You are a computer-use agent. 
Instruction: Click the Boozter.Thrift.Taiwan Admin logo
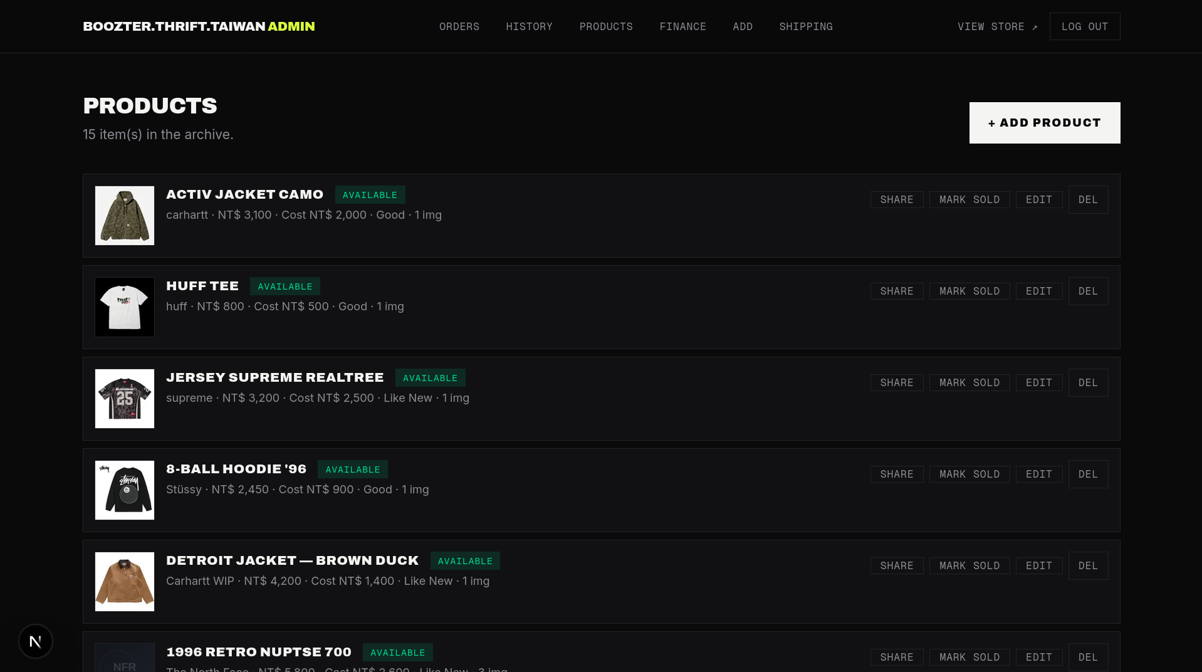(199, 26)
